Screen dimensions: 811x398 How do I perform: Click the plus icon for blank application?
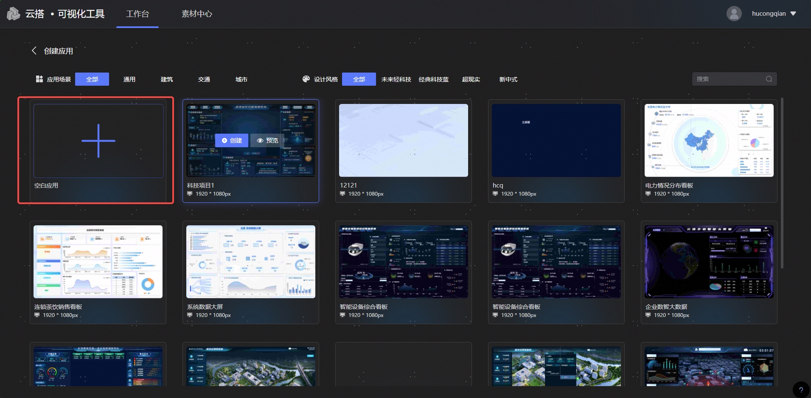(98, 141)
